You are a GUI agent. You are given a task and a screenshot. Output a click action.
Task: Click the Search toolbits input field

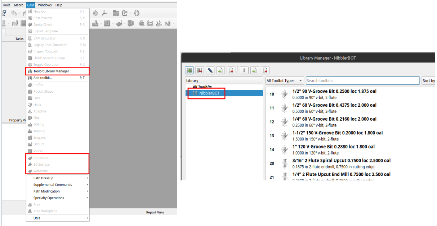tap(362, 81)
